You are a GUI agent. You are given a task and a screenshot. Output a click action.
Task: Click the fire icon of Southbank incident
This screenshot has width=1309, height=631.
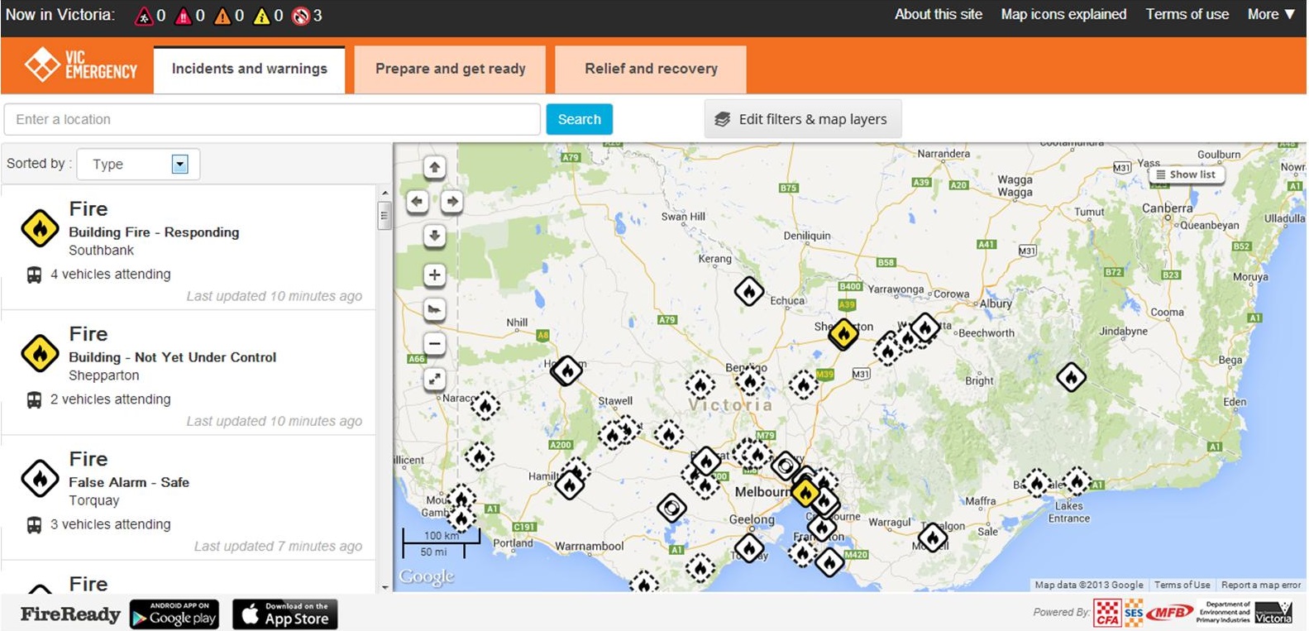[x=40, y=229]
